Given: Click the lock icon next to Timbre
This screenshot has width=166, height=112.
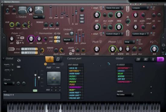Looking at the screenshot, I should (17, 17).
